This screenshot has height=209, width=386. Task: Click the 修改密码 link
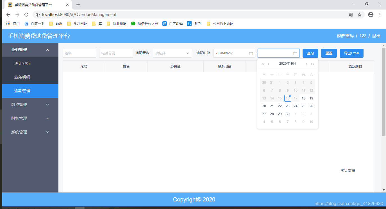pyautogui.click(x=345, y=36)
